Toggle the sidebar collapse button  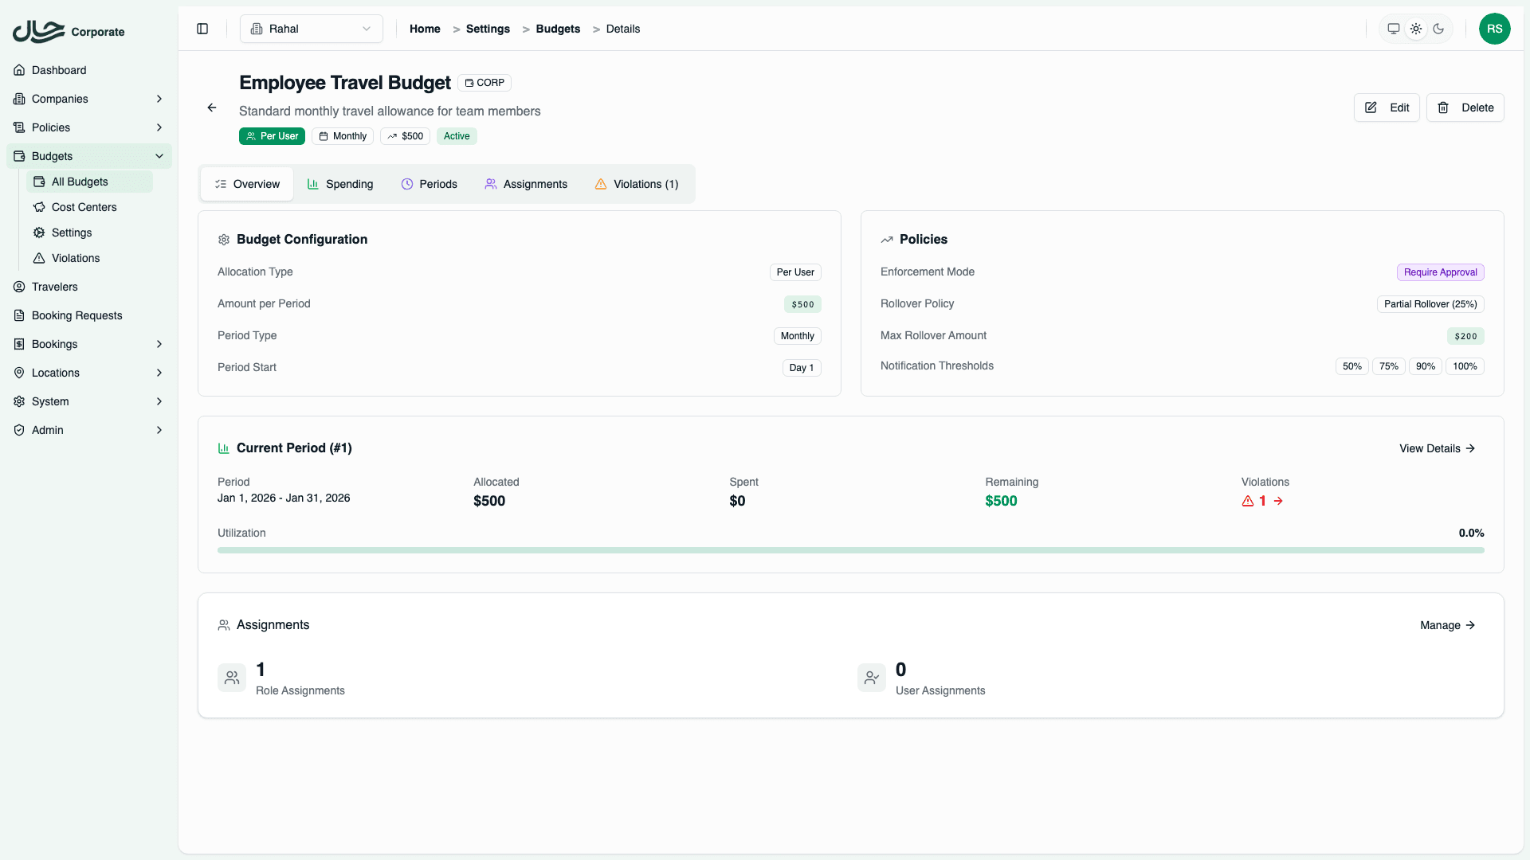(x=202, y=28)
